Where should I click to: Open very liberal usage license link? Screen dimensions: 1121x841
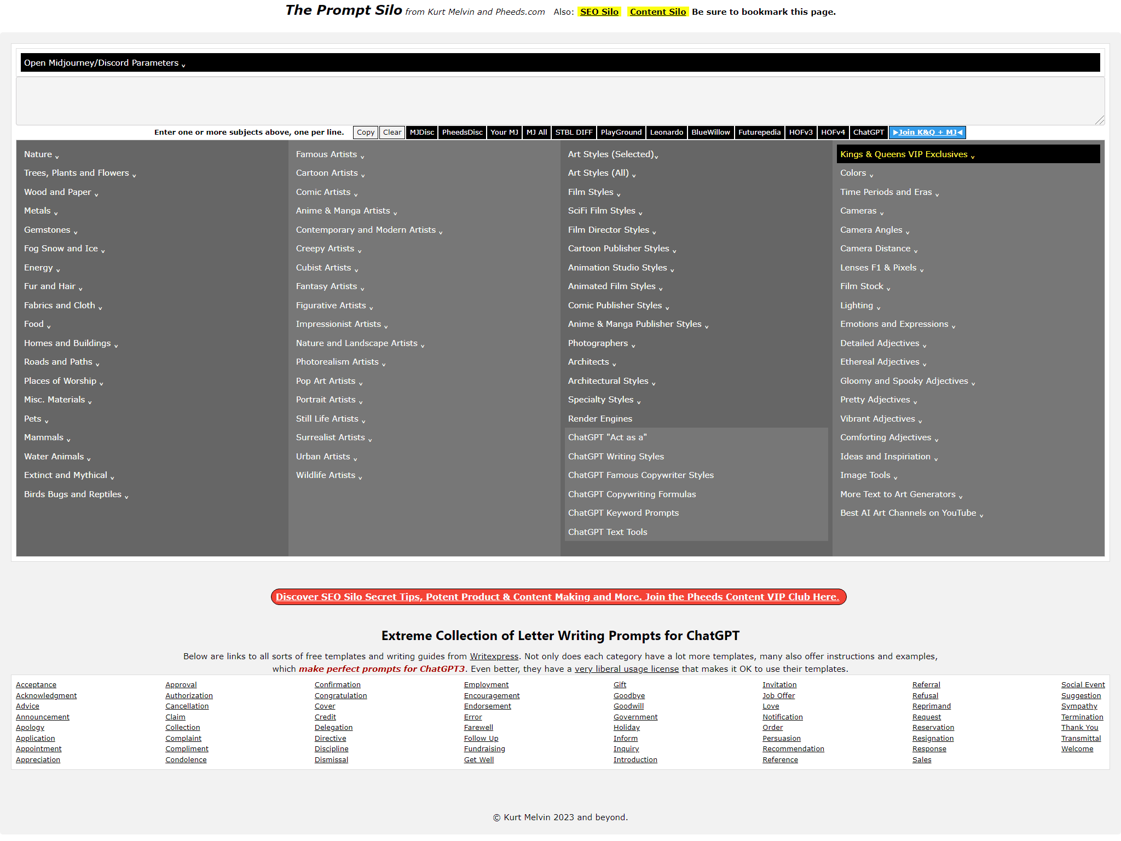tap(626, 669)
